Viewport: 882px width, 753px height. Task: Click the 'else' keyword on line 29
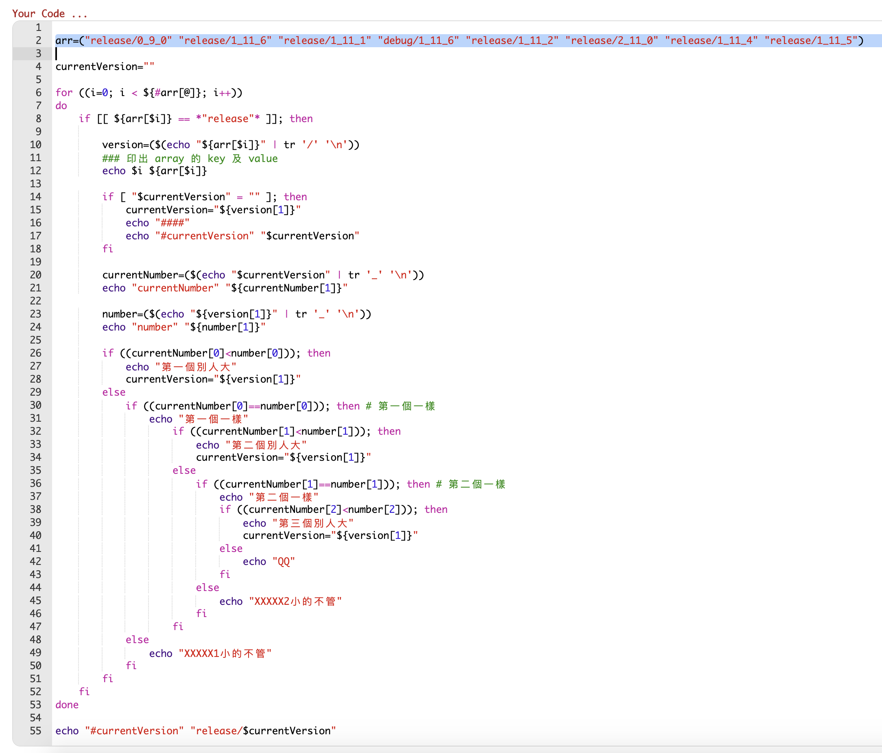pos(114,392)
